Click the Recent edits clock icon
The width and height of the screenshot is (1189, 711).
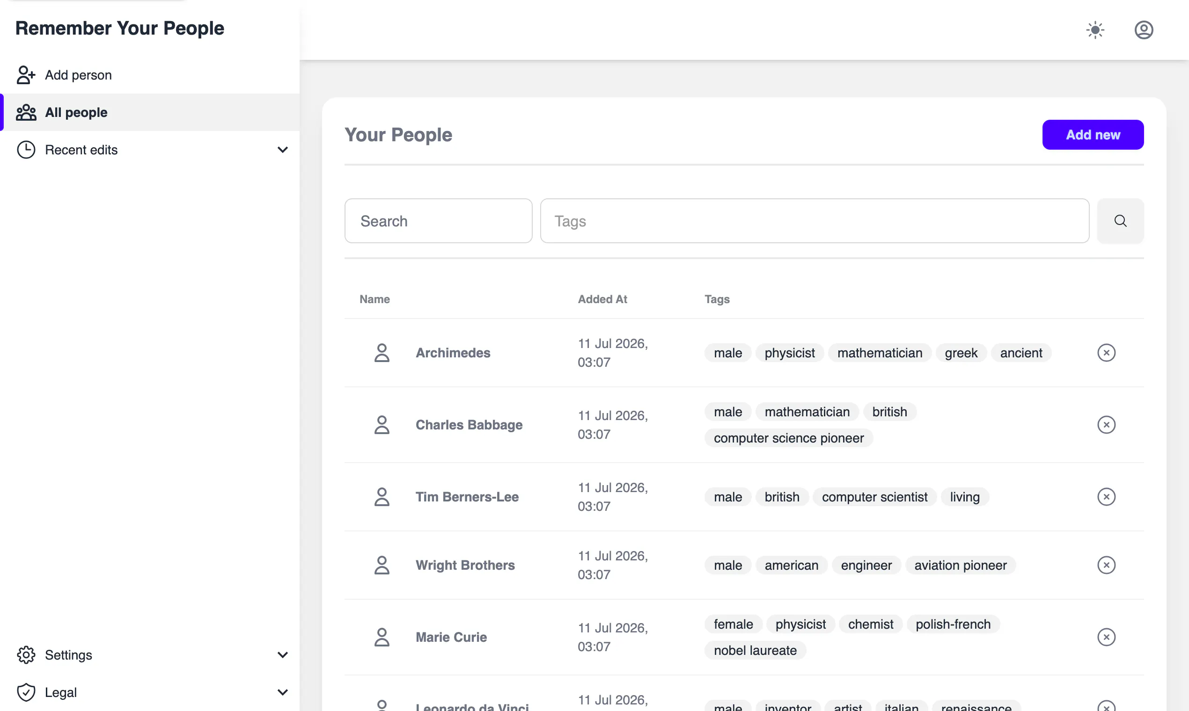click(x=26, y=150)
